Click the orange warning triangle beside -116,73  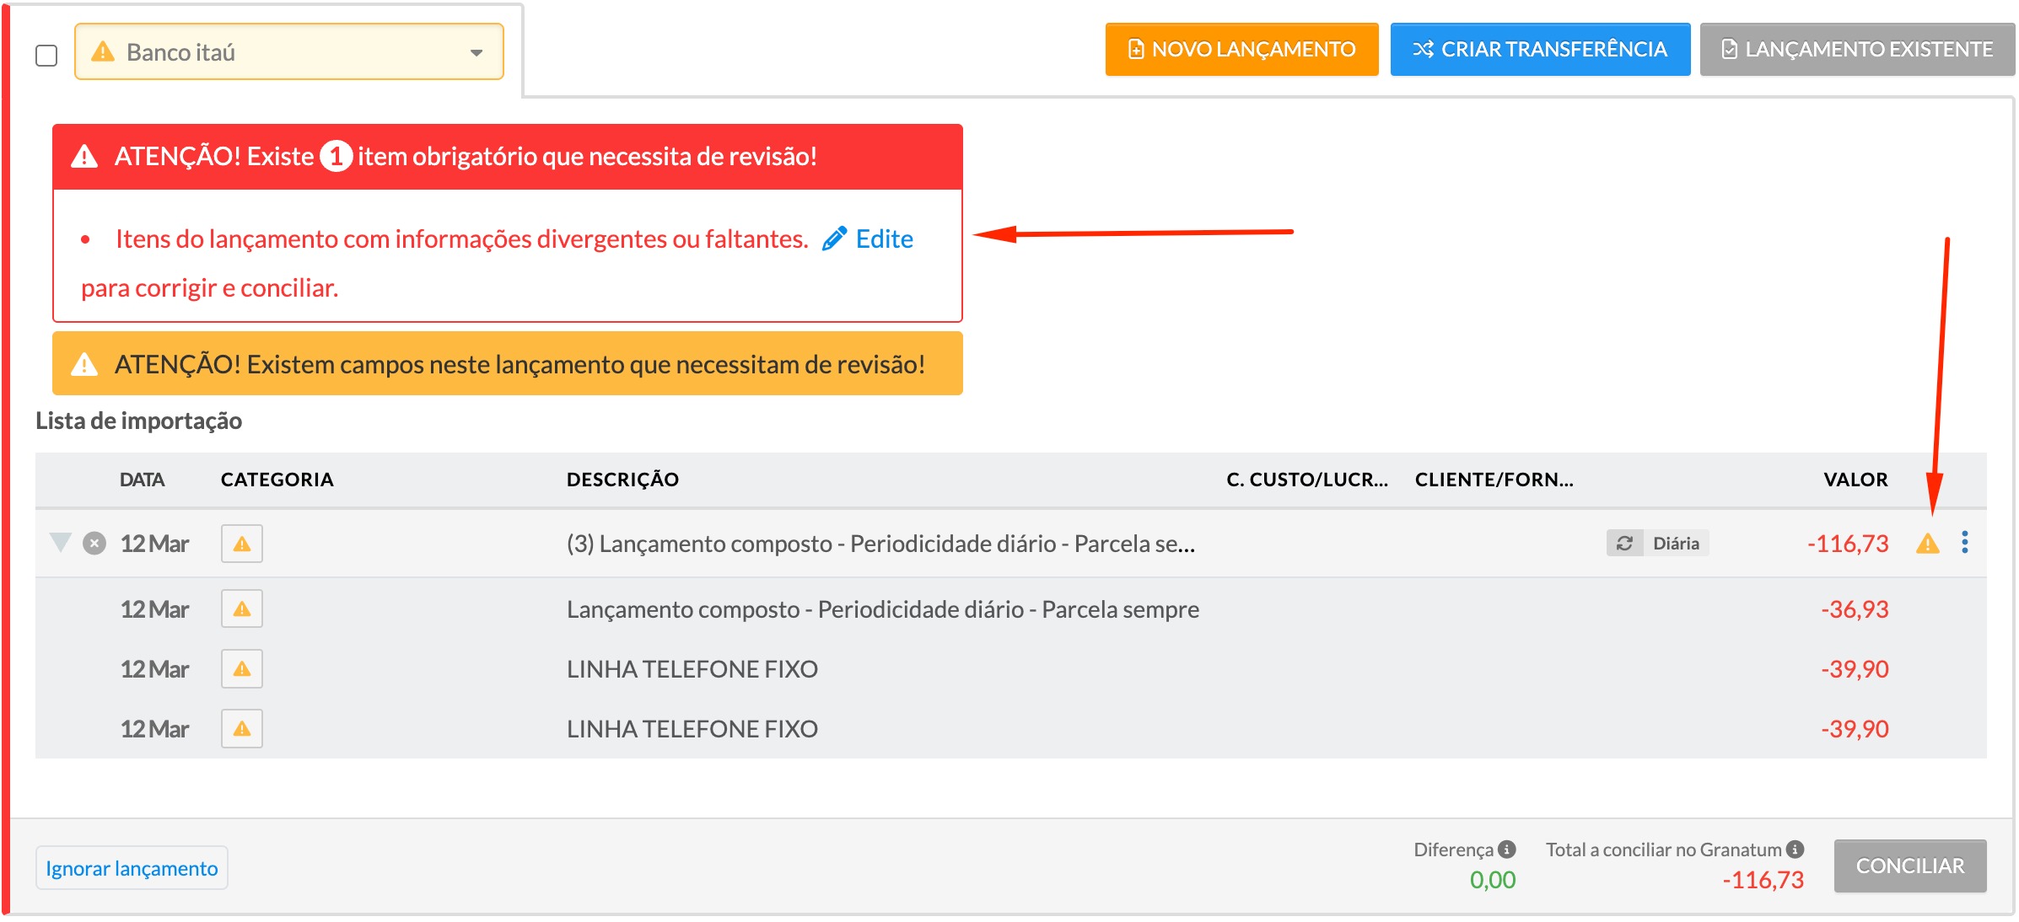click(x=1927, y=544)
